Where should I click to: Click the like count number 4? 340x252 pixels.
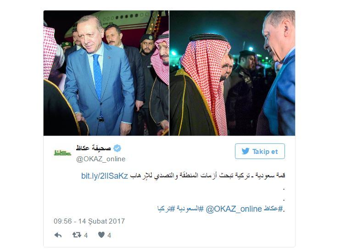pos(109,236)
